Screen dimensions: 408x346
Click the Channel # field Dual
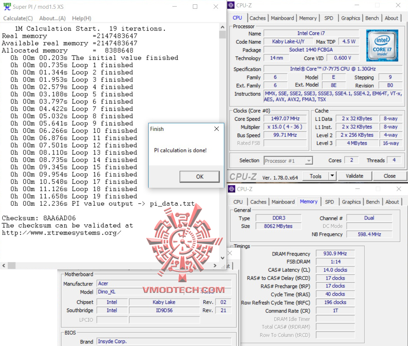(x=369, y=218)
